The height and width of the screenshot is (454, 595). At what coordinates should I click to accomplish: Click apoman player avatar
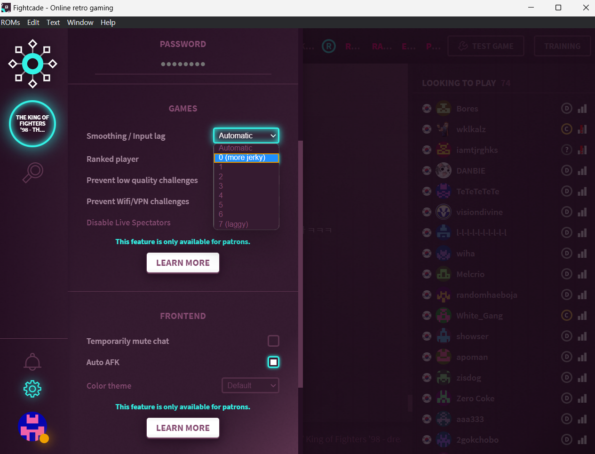click(444, 357)
